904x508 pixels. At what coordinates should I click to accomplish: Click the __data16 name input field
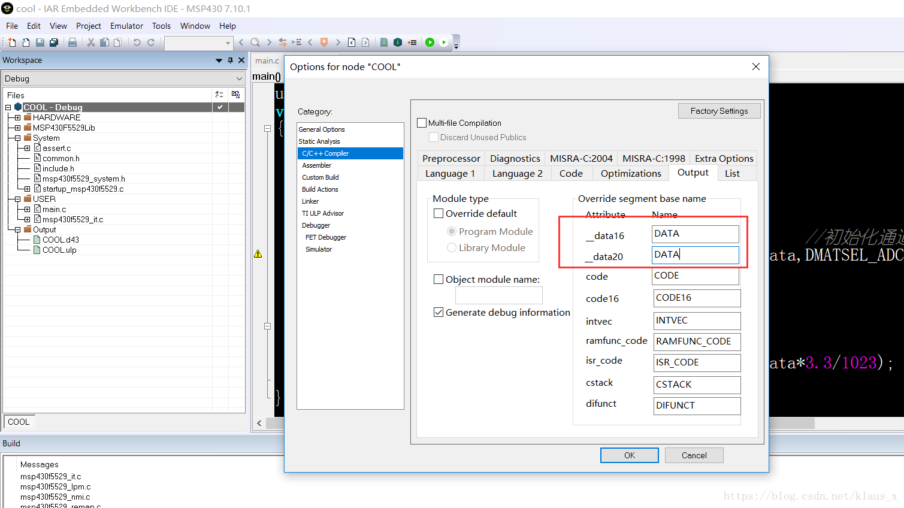(696, 234)
